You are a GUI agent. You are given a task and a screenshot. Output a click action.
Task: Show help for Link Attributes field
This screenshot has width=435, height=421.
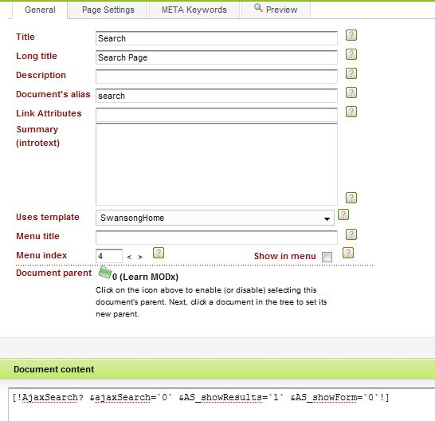[x=351, y=112]
